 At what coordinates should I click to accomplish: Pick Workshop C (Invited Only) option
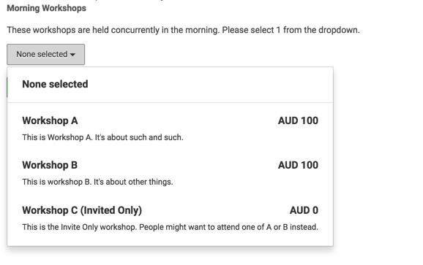(171, 218)
